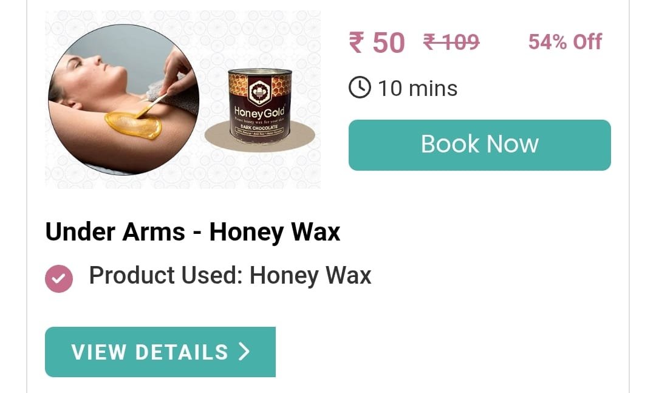This screenshot has height=393, width=656.
Task: Select the Product Used: Honey Wax text
Action: tap(230, 276)
